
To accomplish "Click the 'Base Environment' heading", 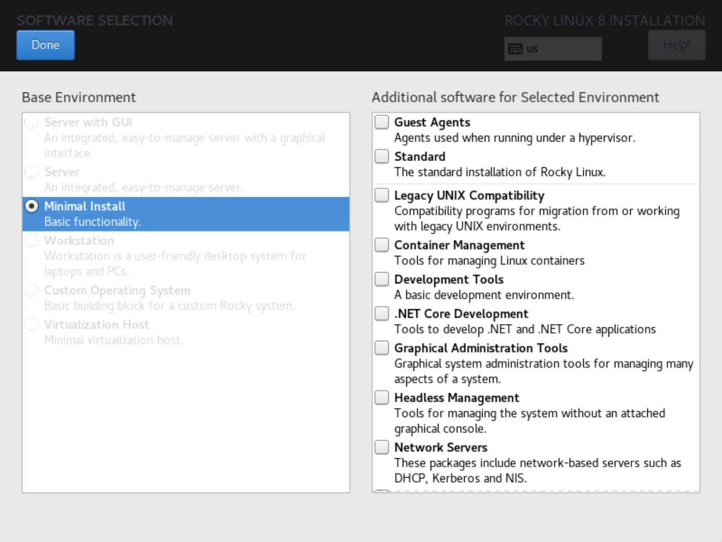I will pos(79,98).
